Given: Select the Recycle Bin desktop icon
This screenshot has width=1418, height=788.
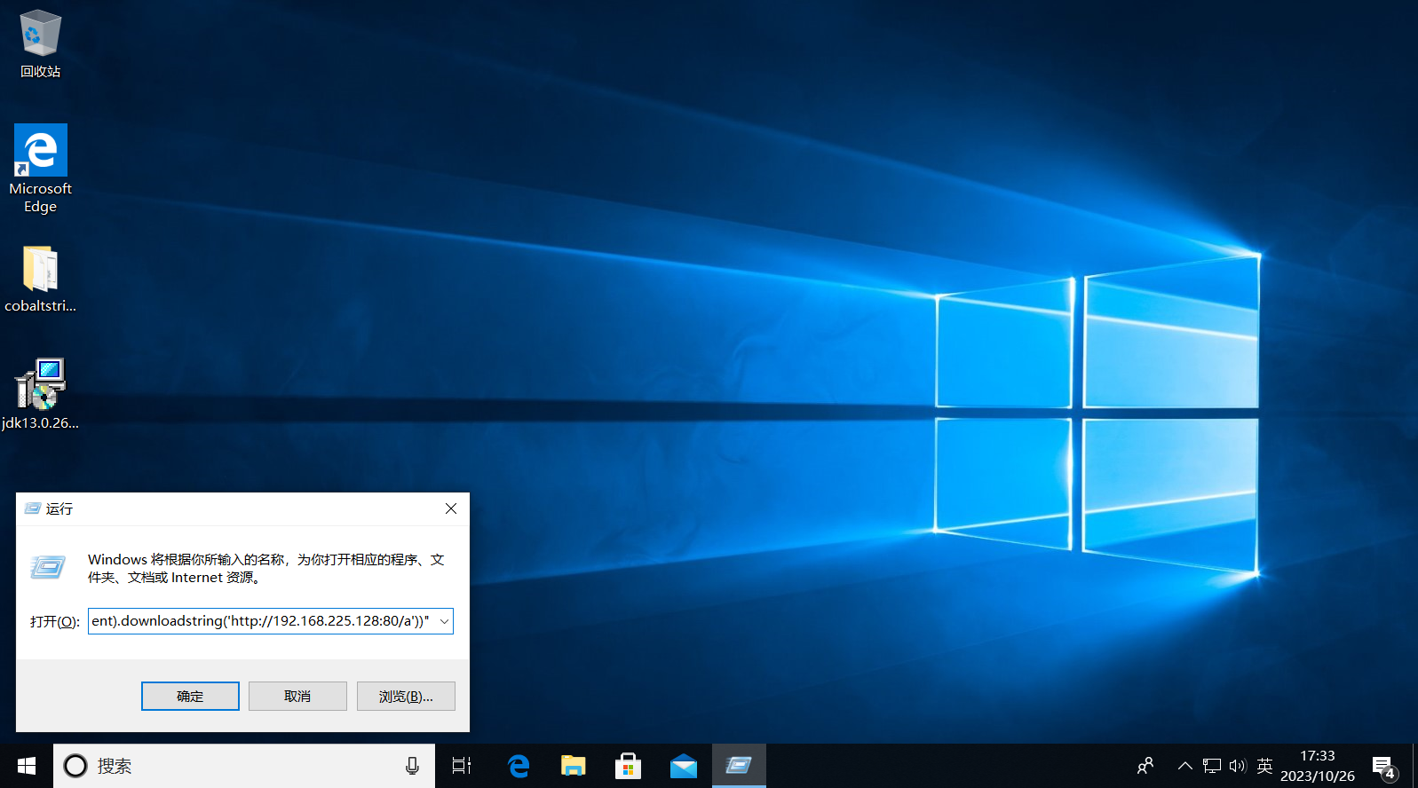Looking at the screenshot, I should click(x=40, y=35).
